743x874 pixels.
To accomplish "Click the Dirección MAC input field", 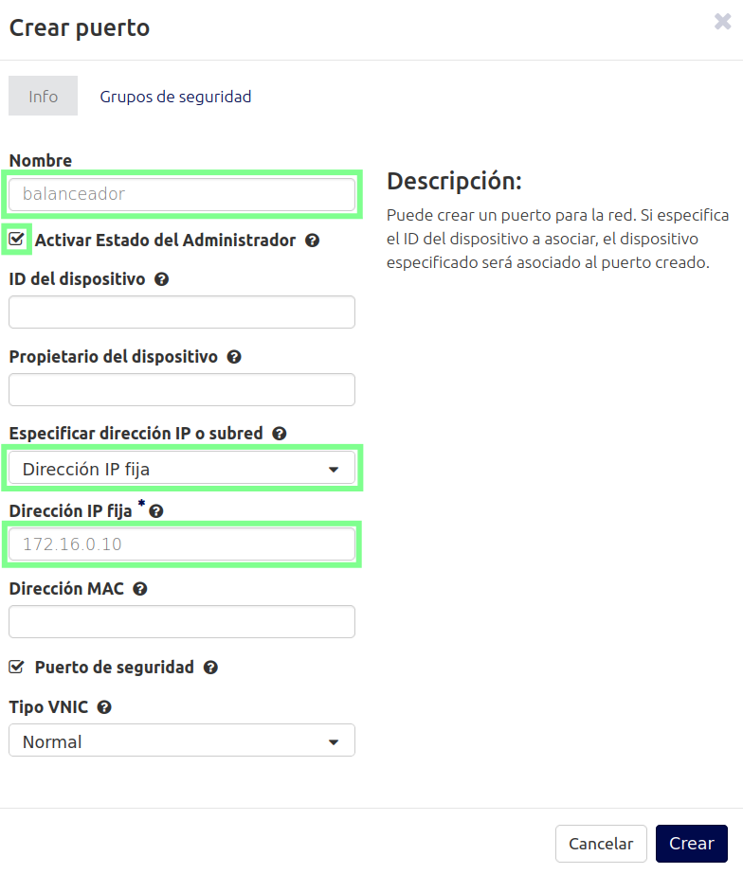I will 182,621.
